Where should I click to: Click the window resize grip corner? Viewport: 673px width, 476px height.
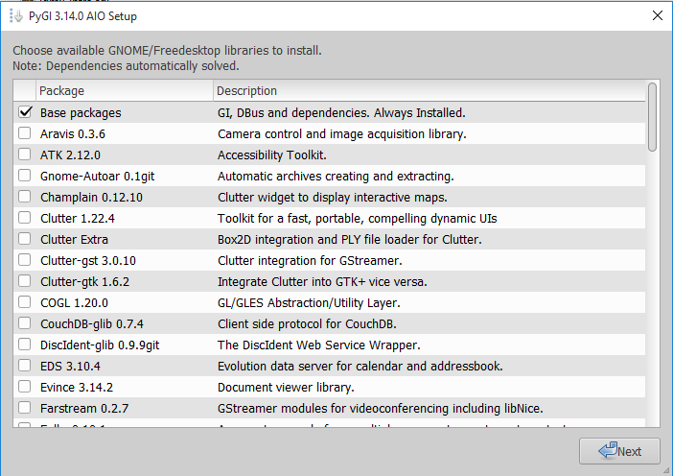[666, 470]
